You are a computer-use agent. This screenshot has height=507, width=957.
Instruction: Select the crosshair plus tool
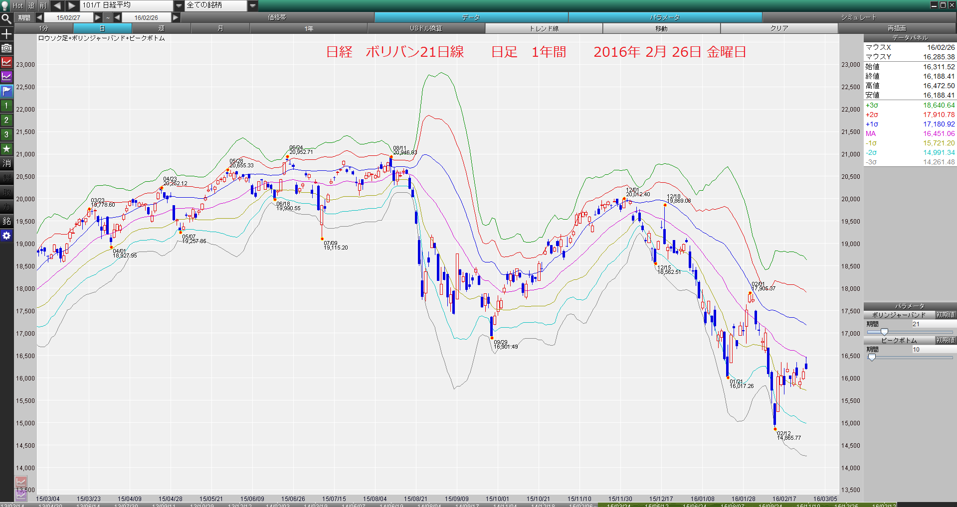point(6,34)
